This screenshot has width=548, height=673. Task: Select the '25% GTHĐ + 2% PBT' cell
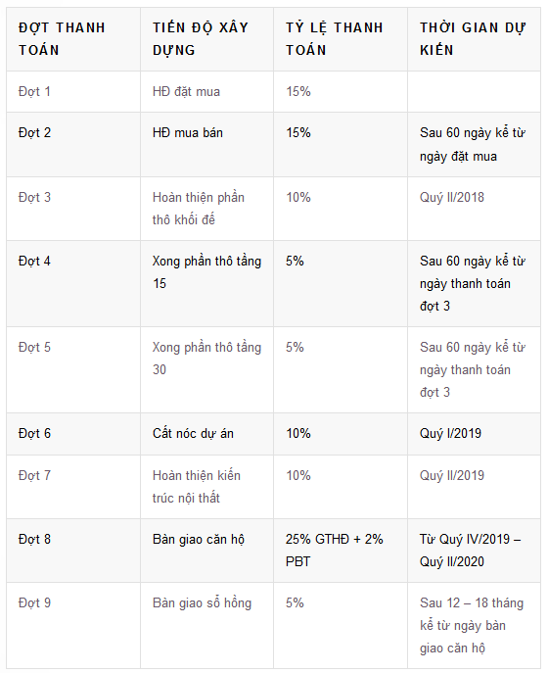(x=341, y=551)
